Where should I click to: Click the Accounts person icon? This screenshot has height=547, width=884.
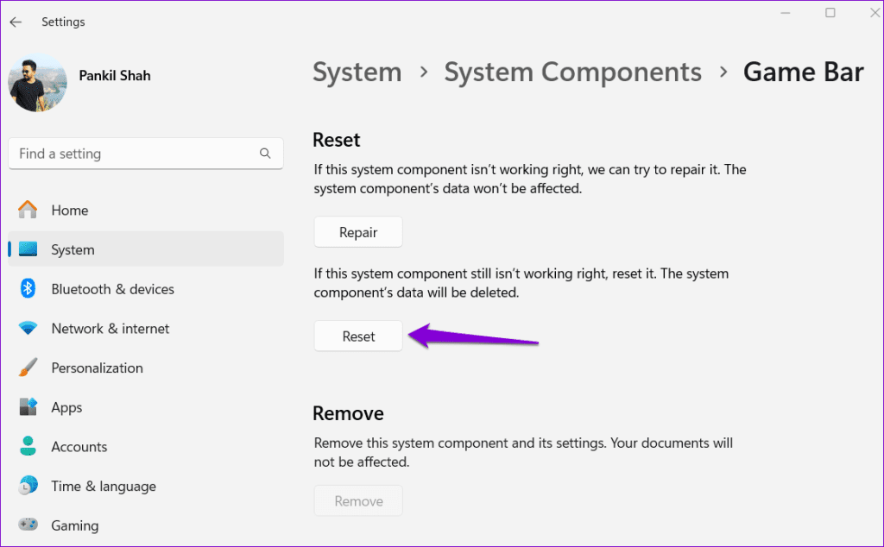pyautogui.click(x=28, y=447)
